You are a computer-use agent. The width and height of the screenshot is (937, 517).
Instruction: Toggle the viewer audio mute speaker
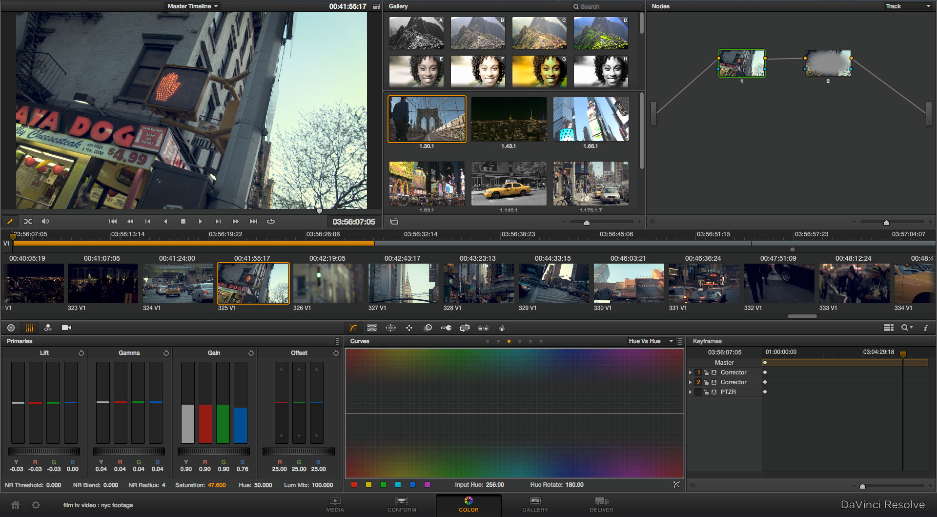[x=45, y=222]
